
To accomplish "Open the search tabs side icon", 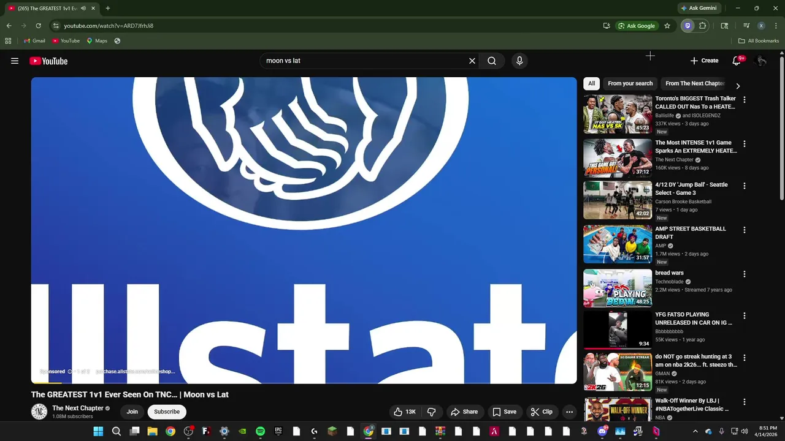I will (x=724, y=26).
